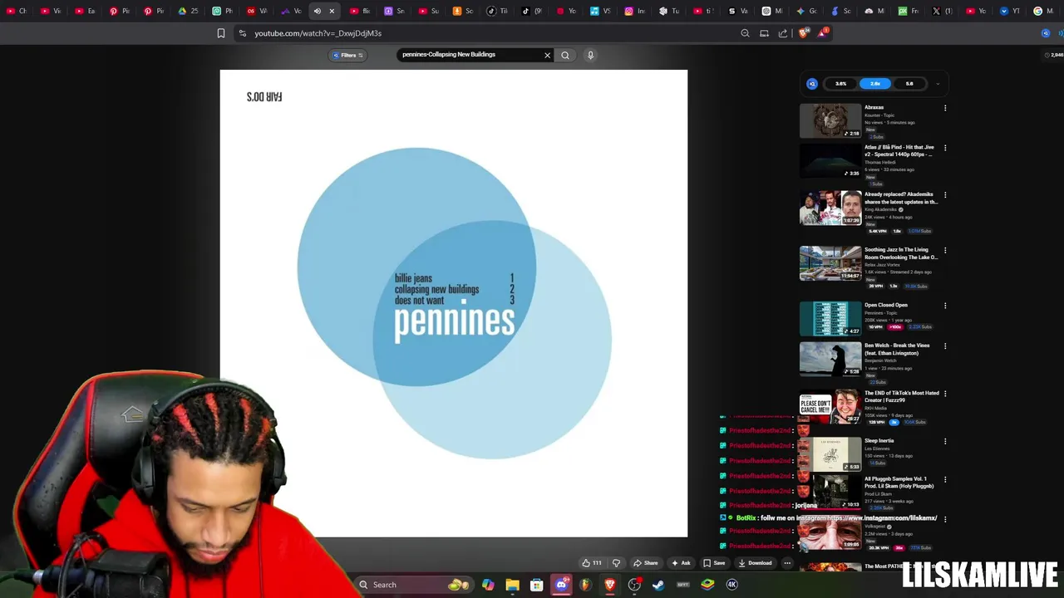Mute the active tab via speaker icon
Viewport: 1064px width, 598px height.
point(317,11)
